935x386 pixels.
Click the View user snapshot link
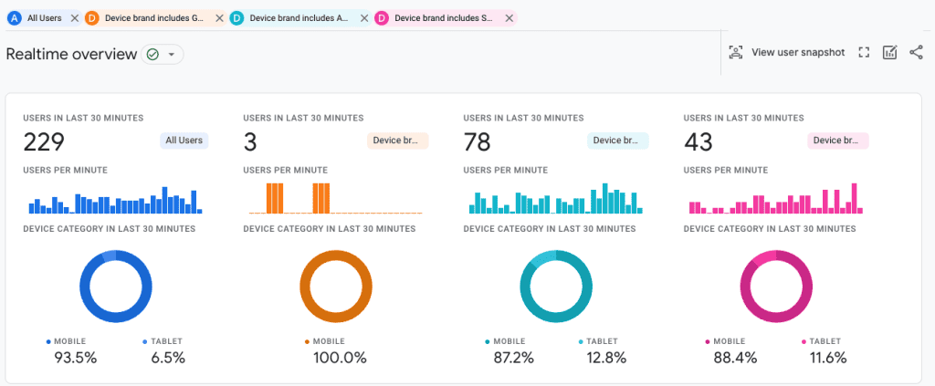[x=798, y=52]
